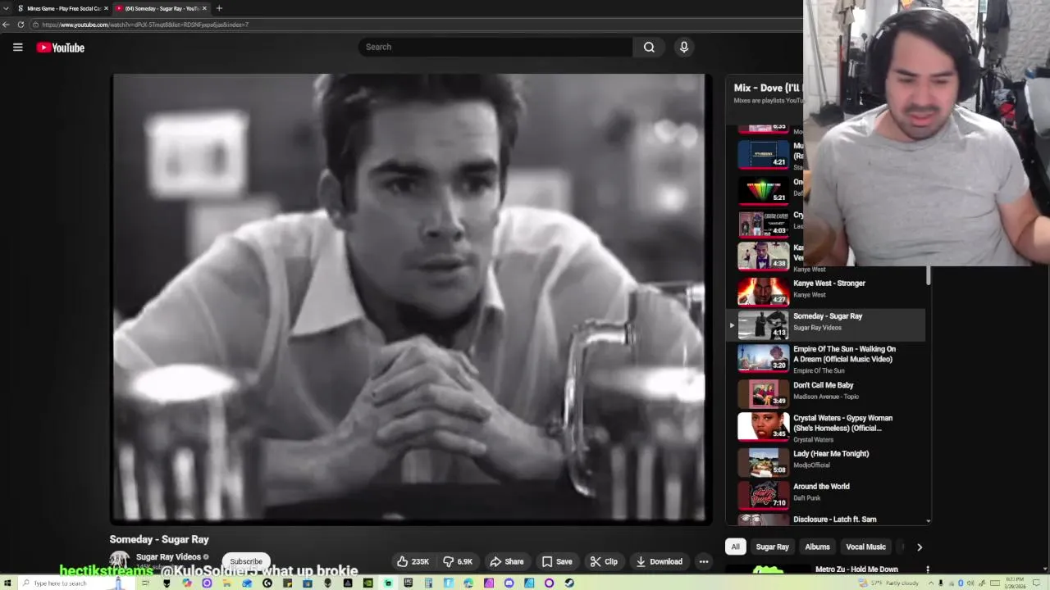The height and width of the screenshot is (590, 1050).
Task: Select the All filter chip
Action: [736, 547]
